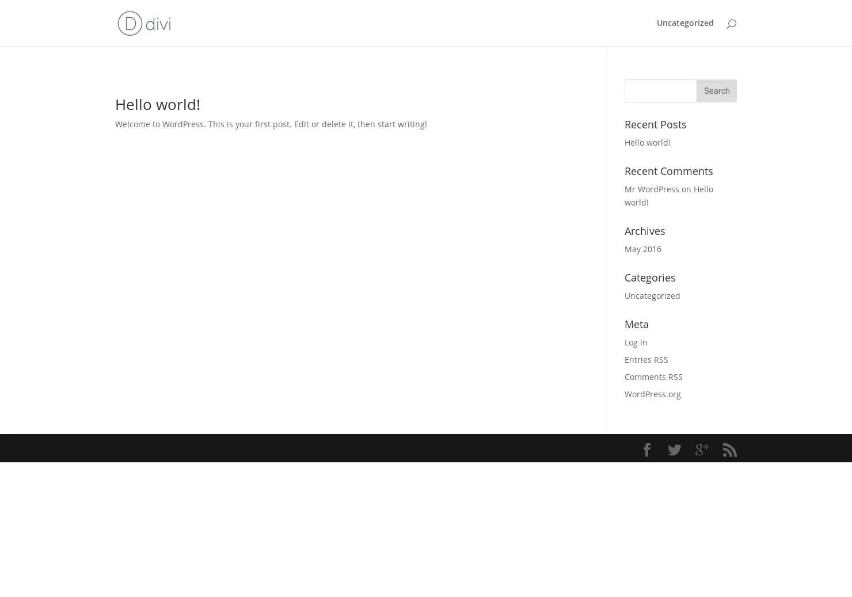Click the Archives heading
Screen dimensions: 852x597
click(645, 231)
